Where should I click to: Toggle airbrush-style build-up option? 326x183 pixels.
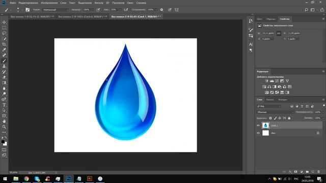(126, 10)
